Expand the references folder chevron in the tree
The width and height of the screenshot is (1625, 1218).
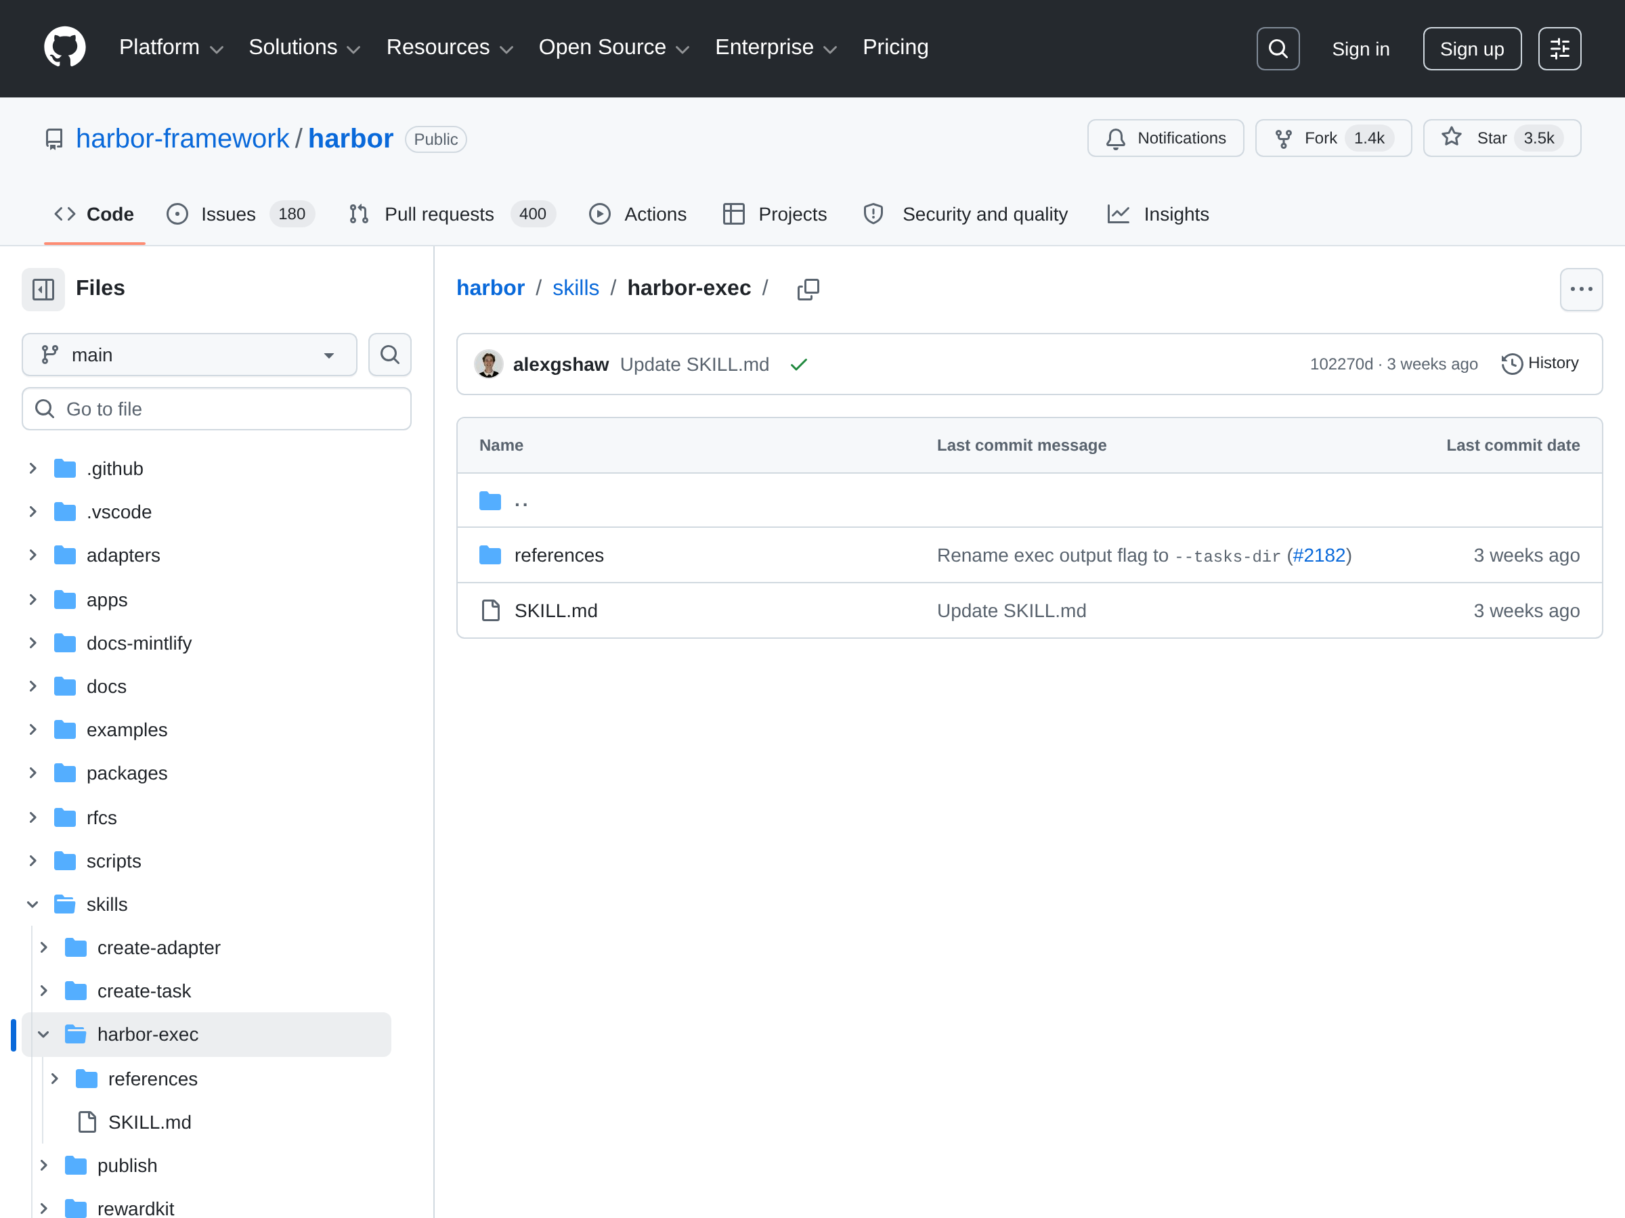pos(54,1079)
